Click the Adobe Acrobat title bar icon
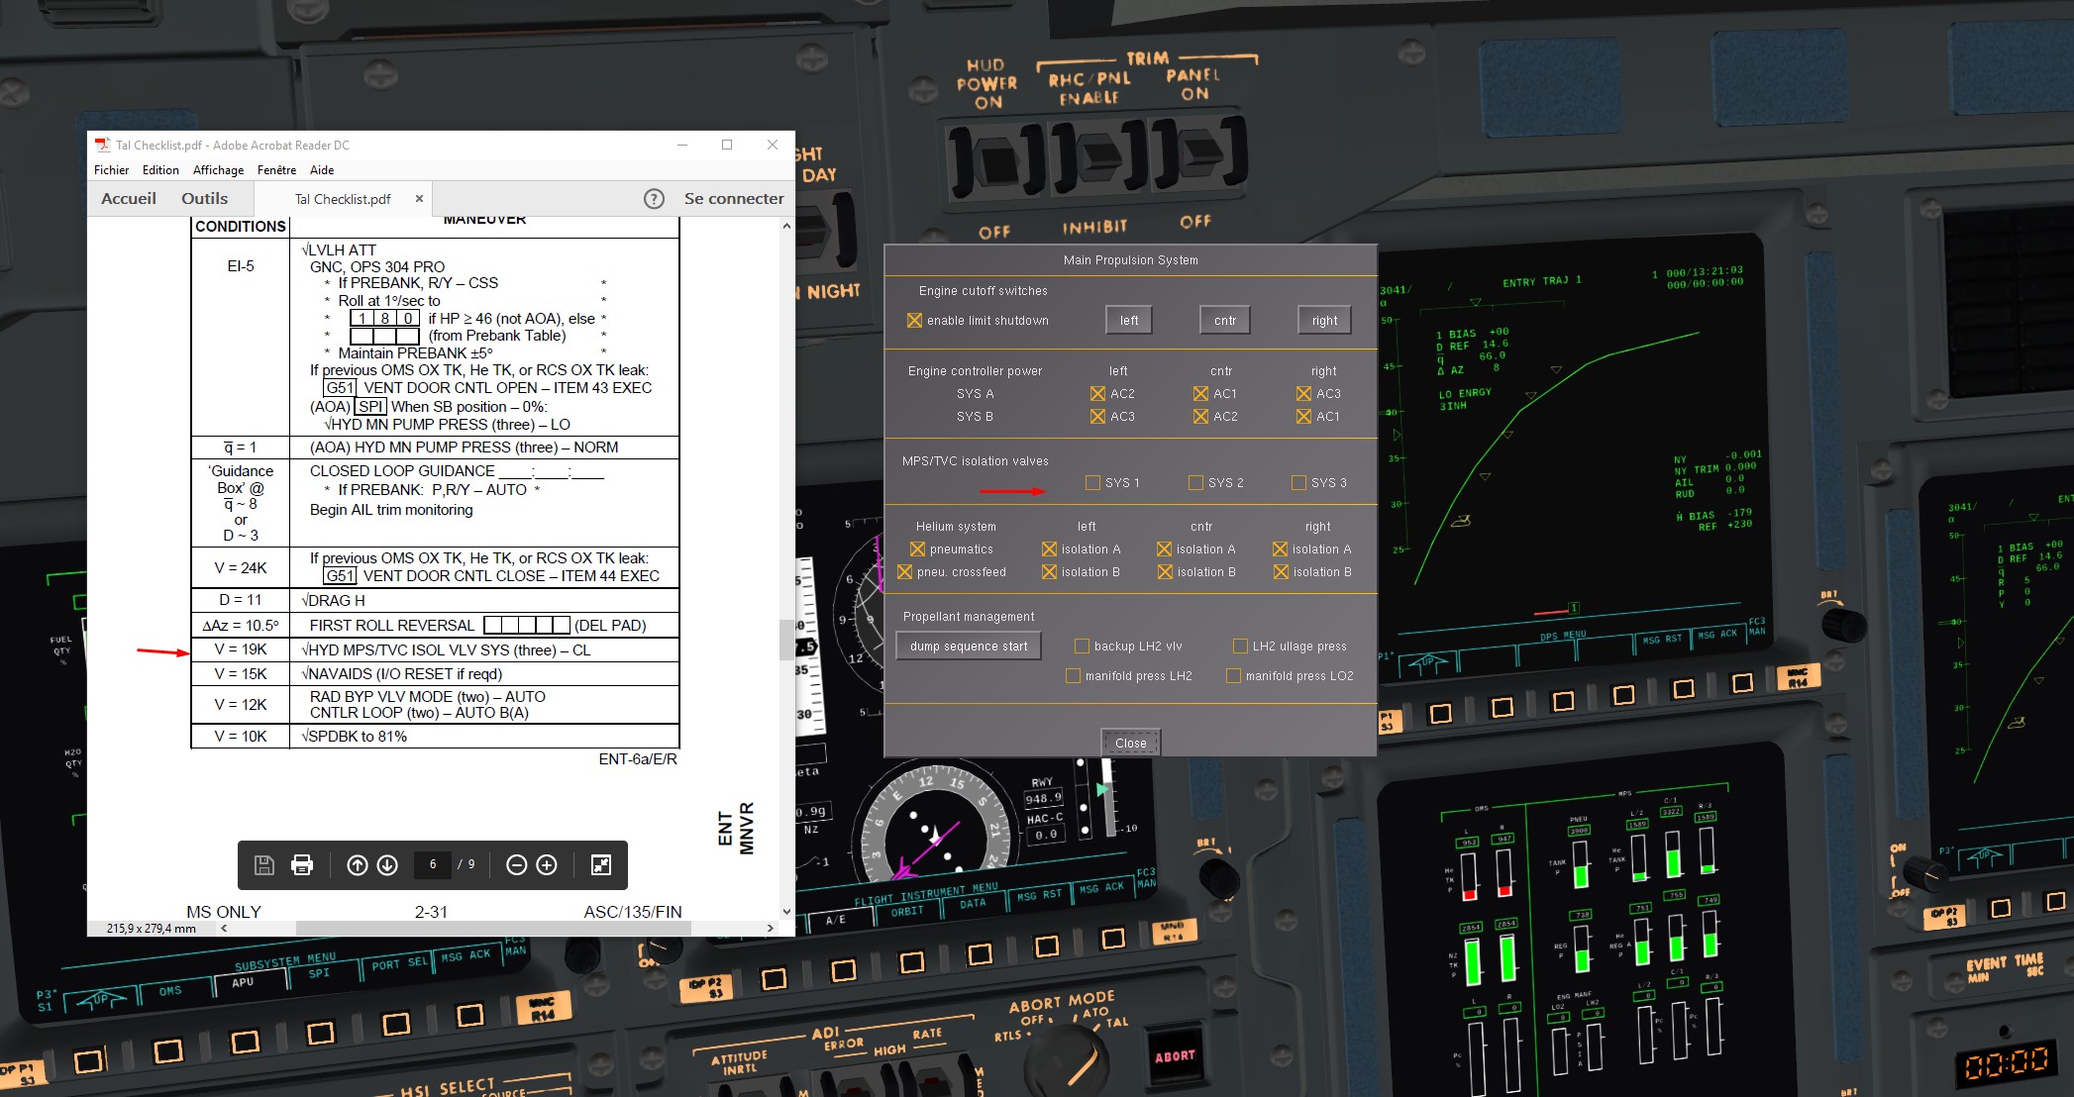The width and height of the screenshot is (2074, 1097). (x=102, y=145)
